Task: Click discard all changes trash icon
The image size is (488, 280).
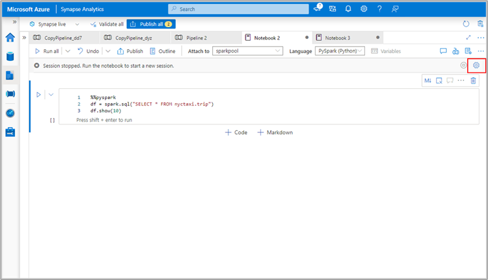Action: pyautogui.click(x=480, y=24)
